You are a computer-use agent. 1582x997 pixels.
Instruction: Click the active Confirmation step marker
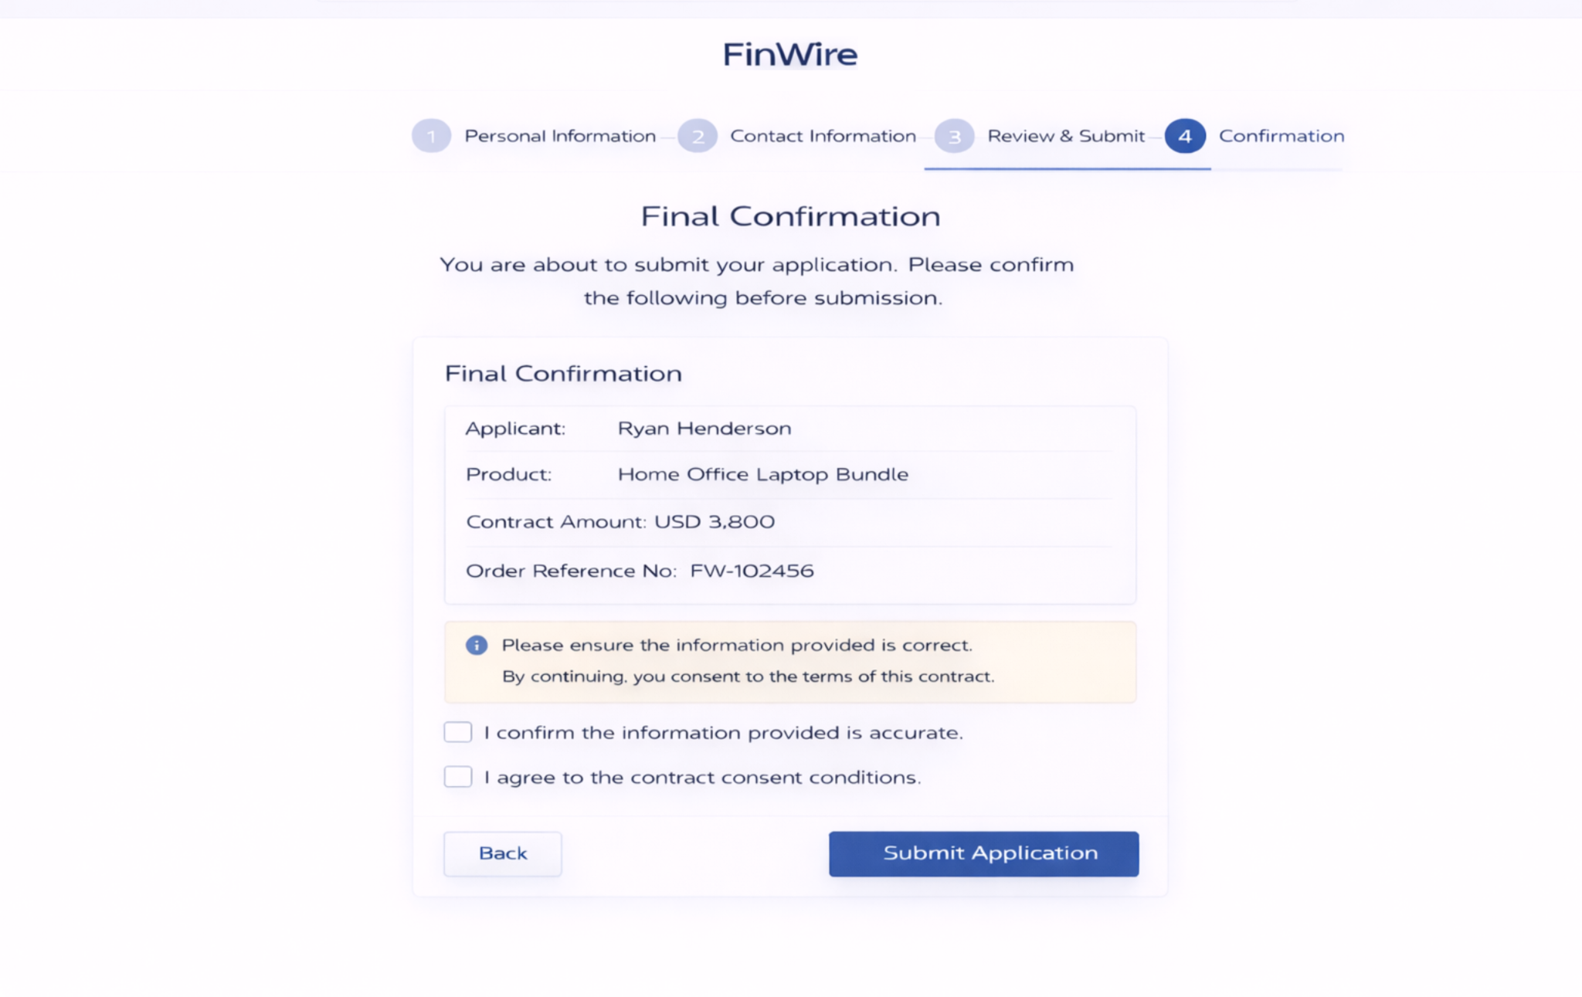tap(1186, 136)
